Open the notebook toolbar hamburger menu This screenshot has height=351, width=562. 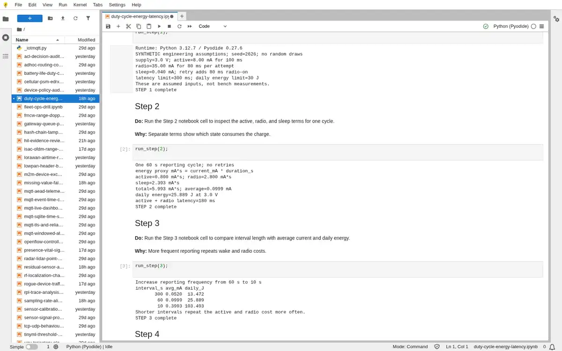coord(542,26)
